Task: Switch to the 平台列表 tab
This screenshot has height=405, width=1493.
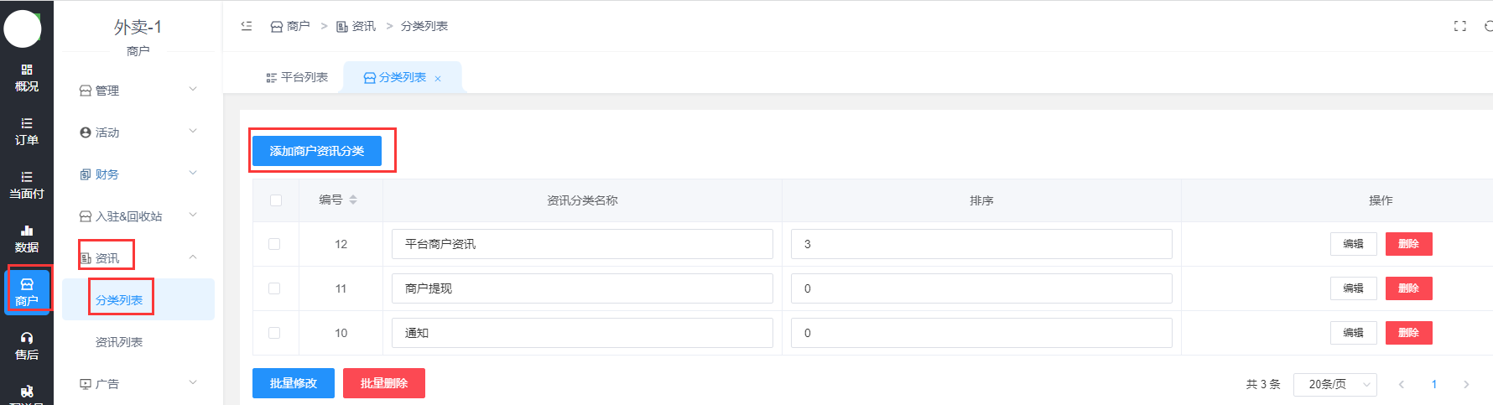Action: click(x=297, y=77)
